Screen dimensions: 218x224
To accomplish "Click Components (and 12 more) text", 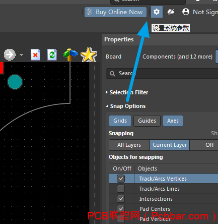I will (x=177, y=57).
